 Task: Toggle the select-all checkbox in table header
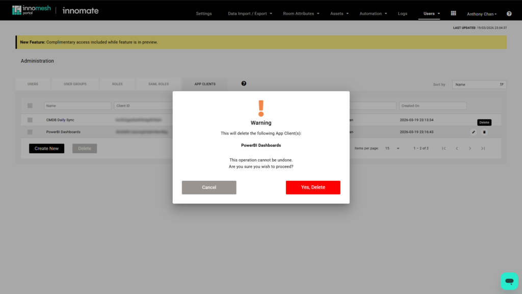(x=30, y=105)
